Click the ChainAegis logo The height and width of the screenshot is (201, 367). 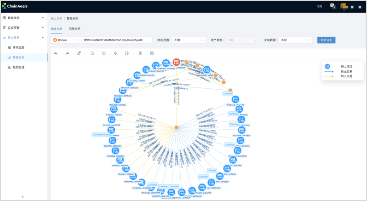point(15,6)
